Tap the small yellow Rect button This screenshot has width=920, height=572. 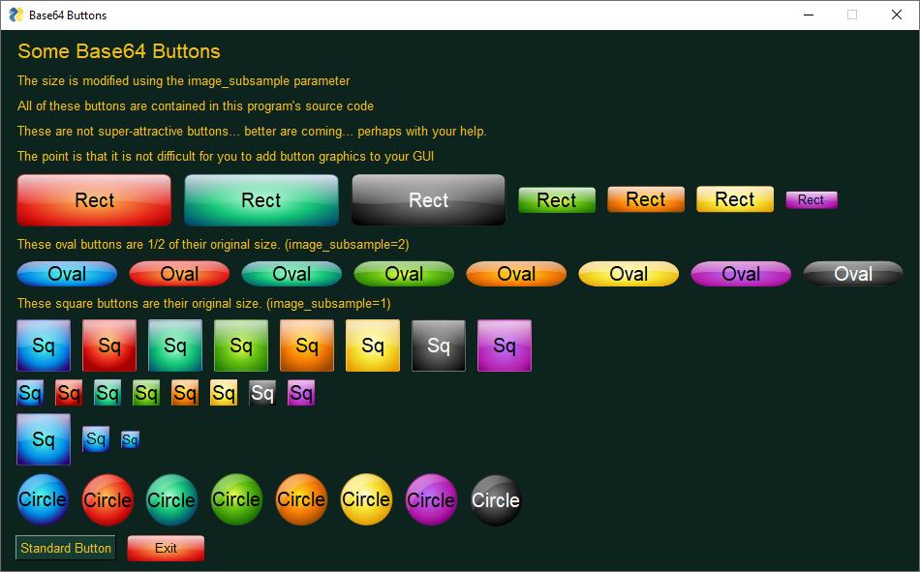pyautogui.click(x=735, y=199)
